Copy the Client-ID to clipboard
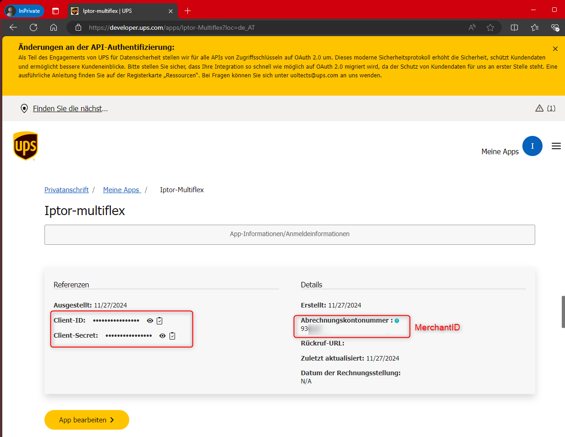Screen dimensions: 565x437 [159, 321]
